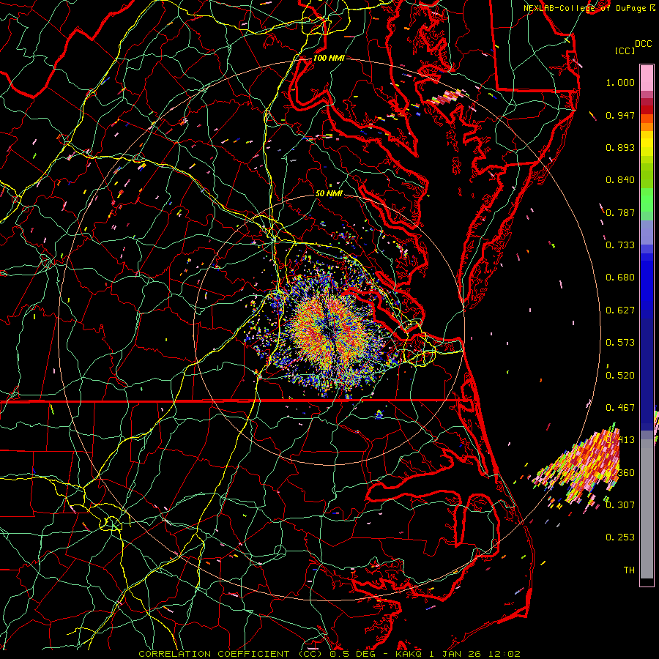Select the 0.307 scale value
Image resolution: width=659 pixels, height=659 pixels.
(x=620, y=505)
